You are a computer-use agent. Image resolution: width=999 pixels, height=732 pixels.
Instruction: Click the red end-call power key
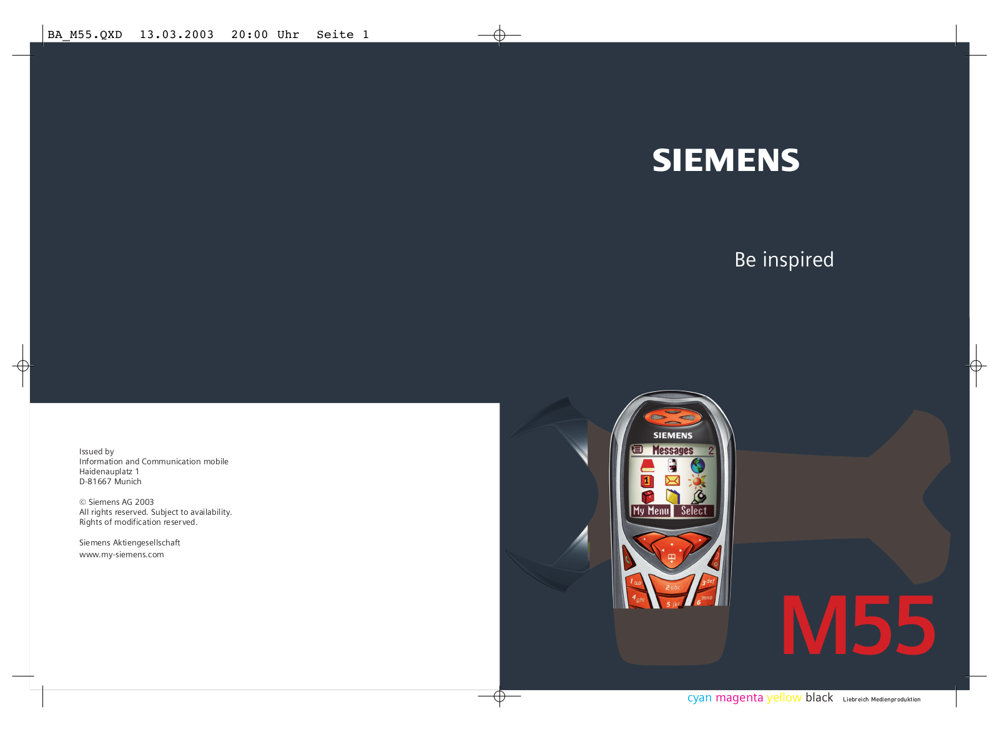pos(716,560)
